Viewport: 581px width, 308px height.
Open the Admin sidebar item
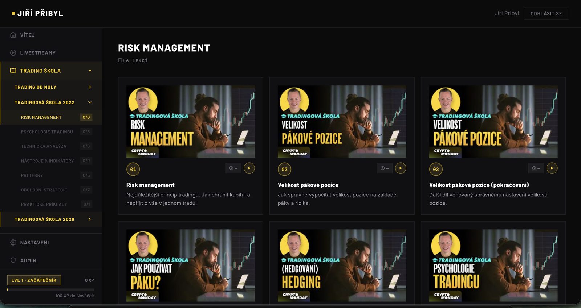point(51,260)
